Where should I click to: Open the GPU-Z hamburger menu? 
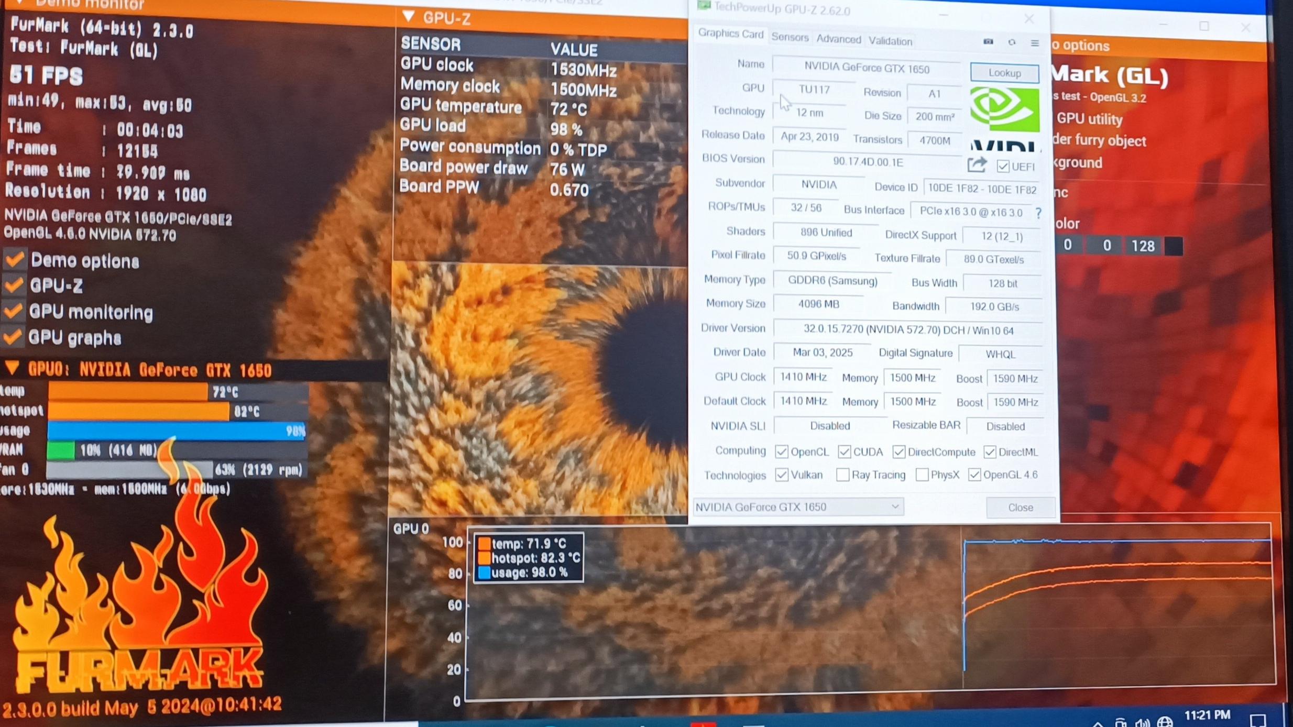(1035, 43)
